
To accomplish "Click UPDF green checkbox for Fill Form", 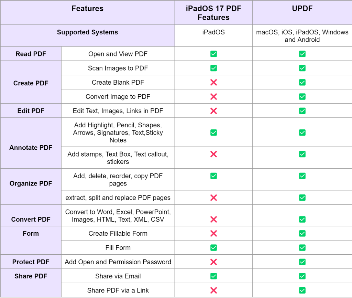I will click(302, 248).
